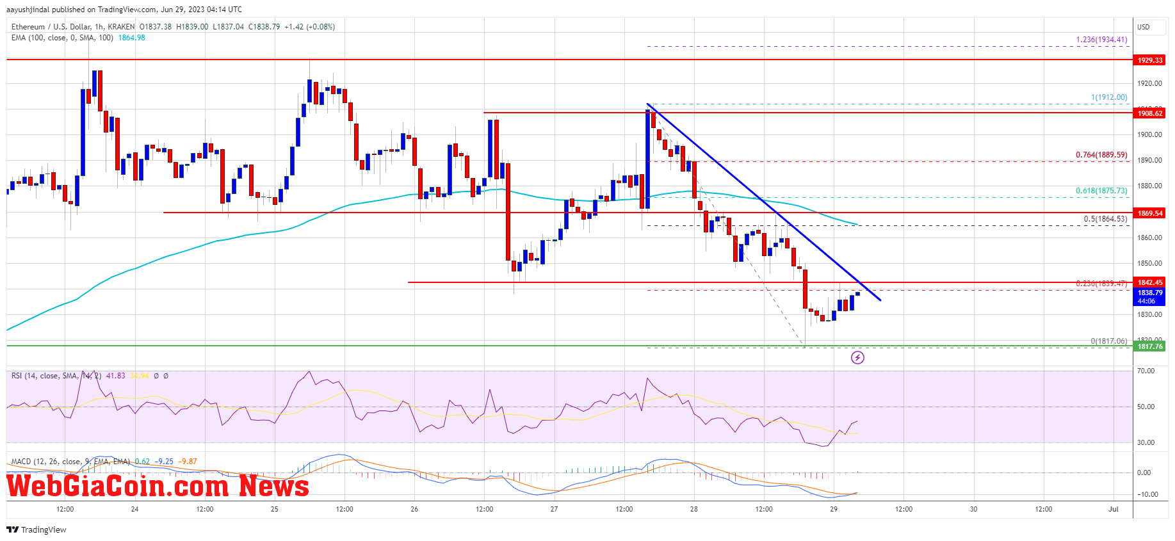Click date 29 on the time axis
This screenshot has height=541, width=1175.
tap(834, 509)
